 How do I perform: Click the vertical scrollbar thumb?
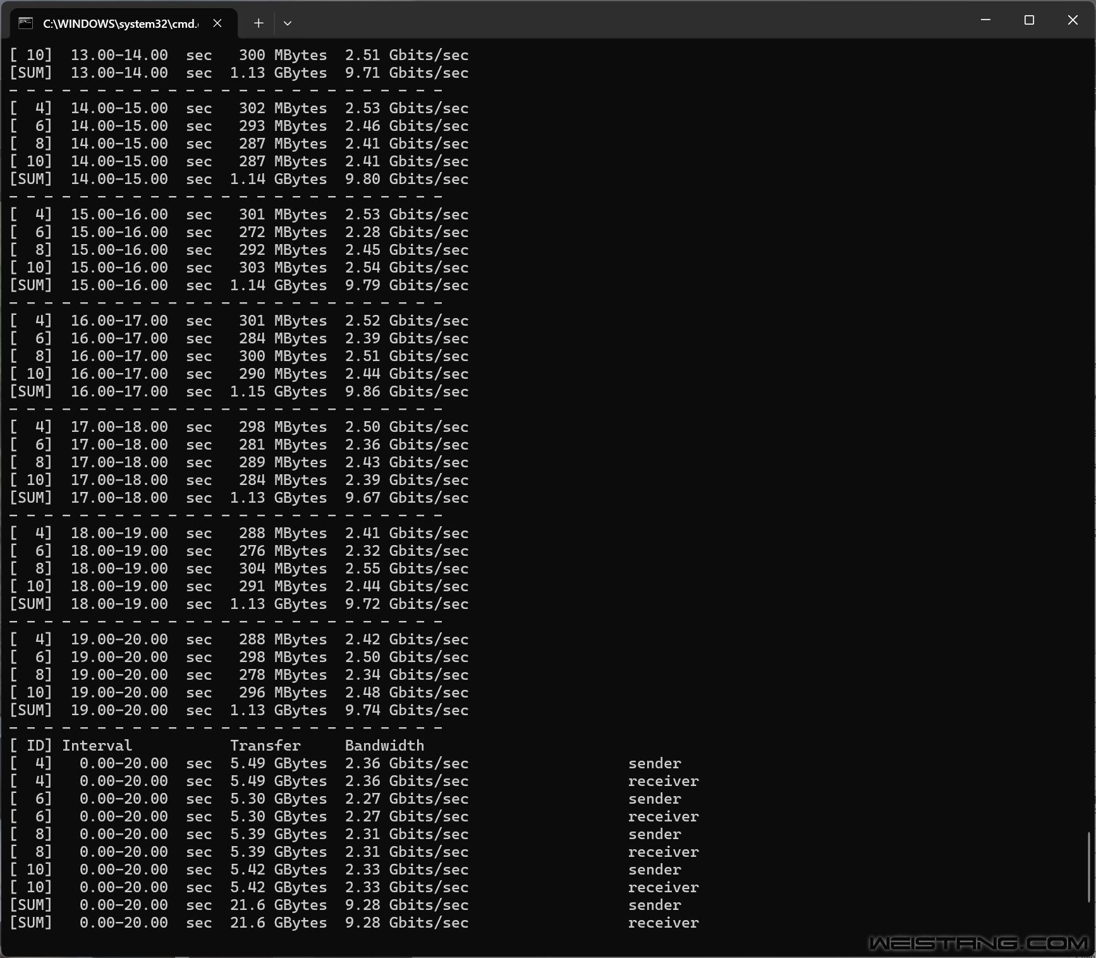pos(1088,868)
